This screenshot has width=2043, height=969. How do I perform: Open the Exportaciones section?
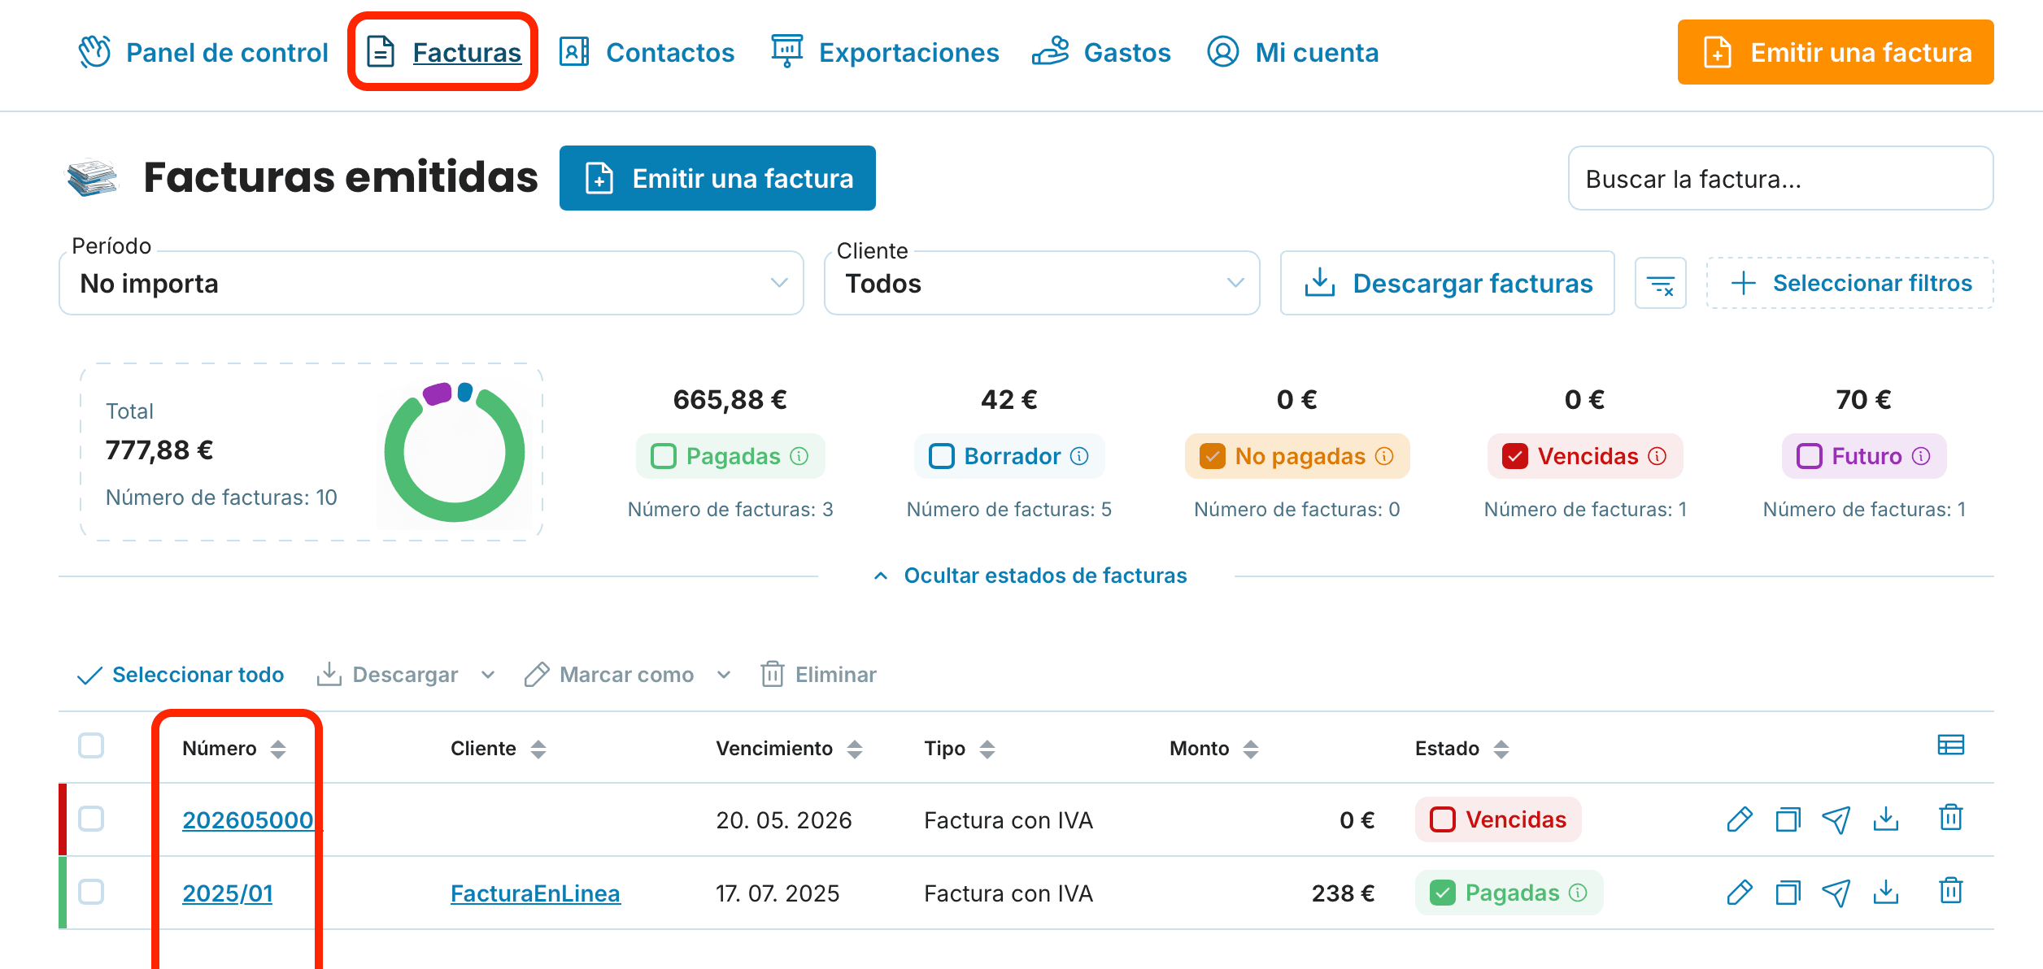tap(885, 52)
